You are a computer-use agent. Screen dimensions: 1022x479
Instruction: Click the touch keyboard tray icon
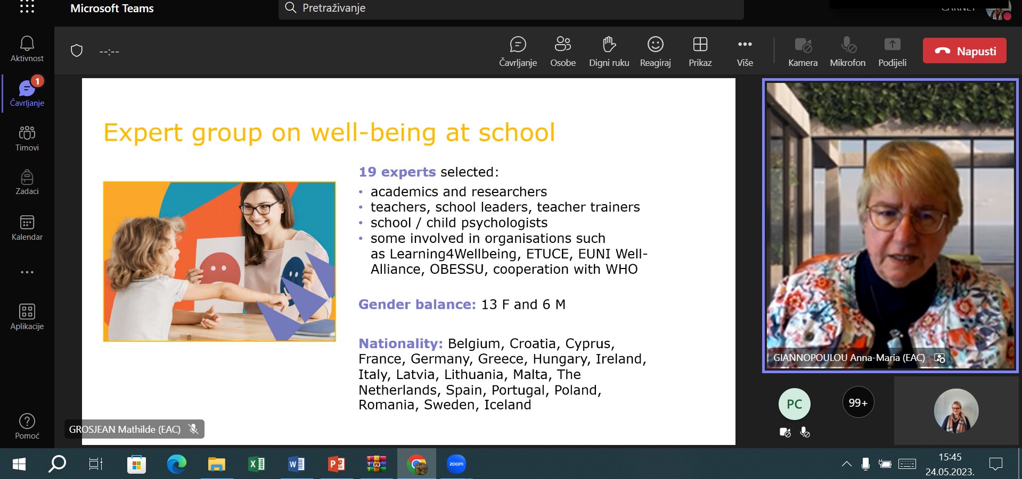[907, 464]
